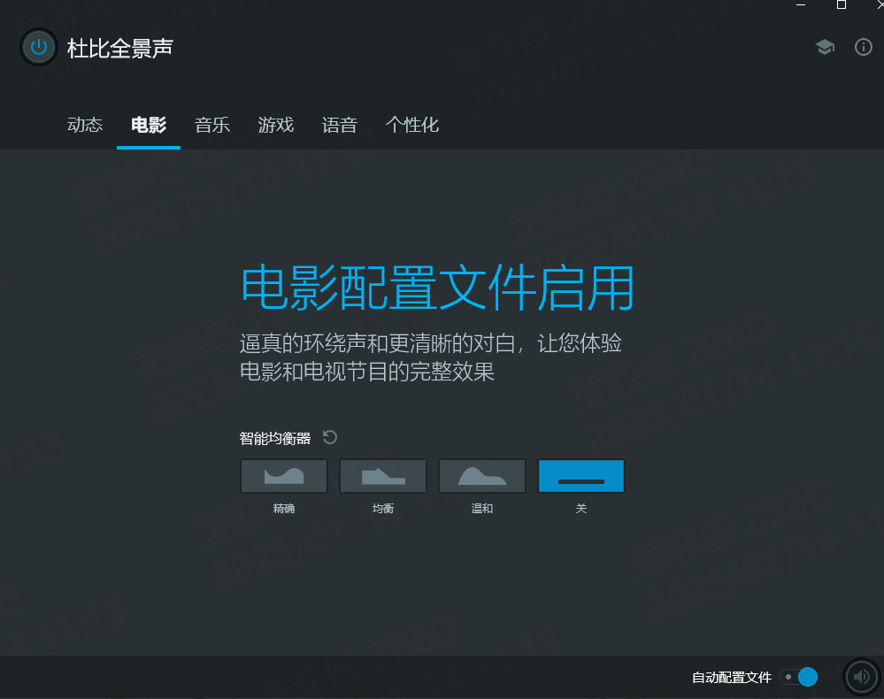
Task: Select the 均衡 equalizer preset
Action: pos(383,476)
